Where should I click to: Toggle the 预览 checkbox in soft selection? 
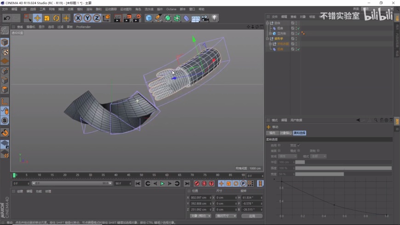(x=298, y=145)
